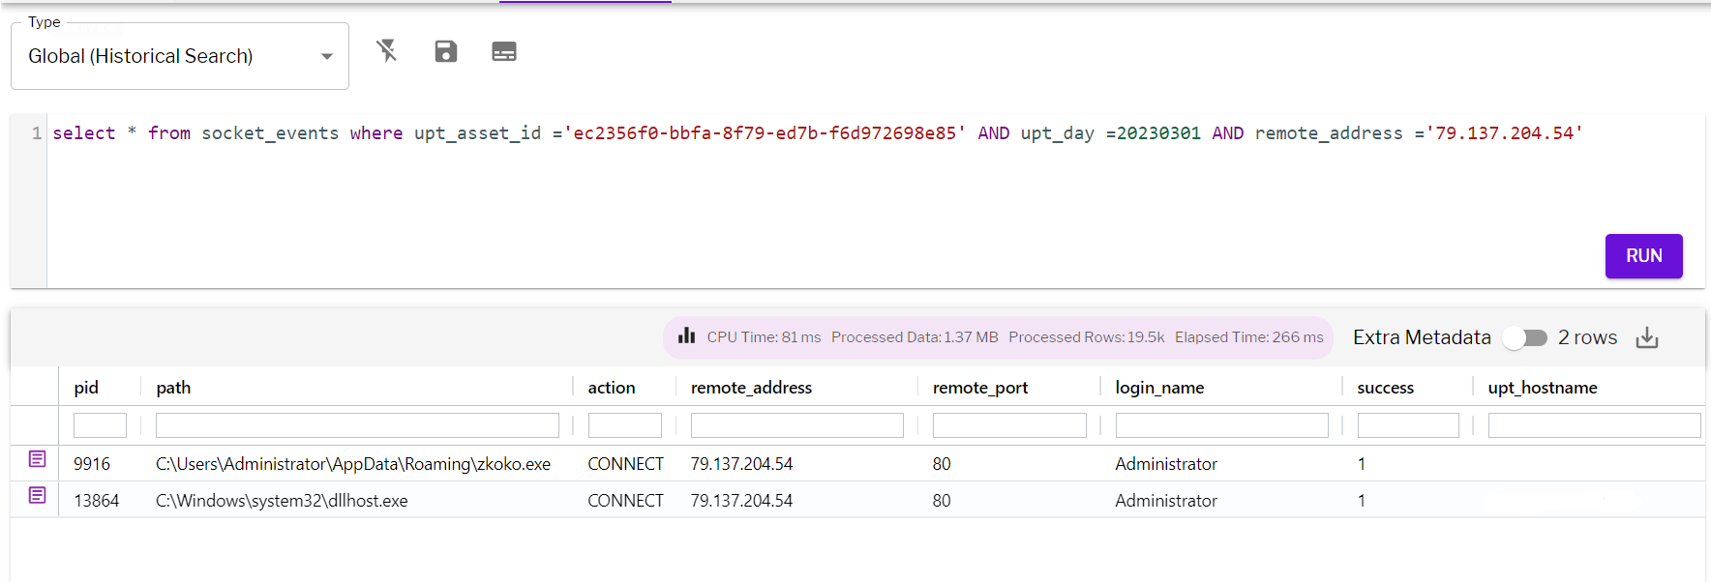The width and height of the screenshot is (1711, 582).
Task: Filter by path input field
Action: pyautogui.click(x=357, y=425)
